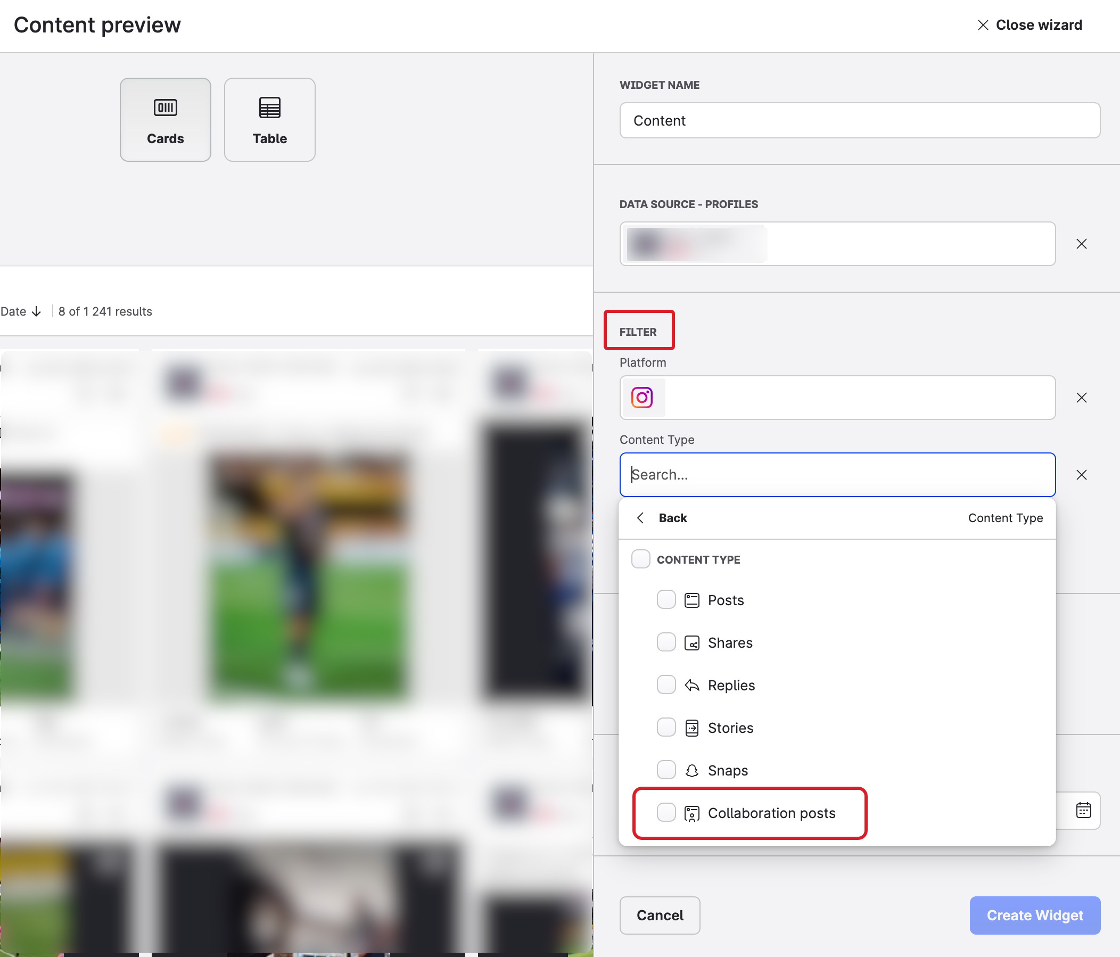Open the Data Source profiles dropdown
Viewport: 1120px width, 957px height.
[908, 244]
